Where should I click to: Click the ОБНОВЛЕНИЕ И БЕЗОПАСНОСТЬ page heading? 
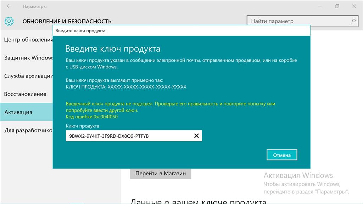click(x=67, y=21)
